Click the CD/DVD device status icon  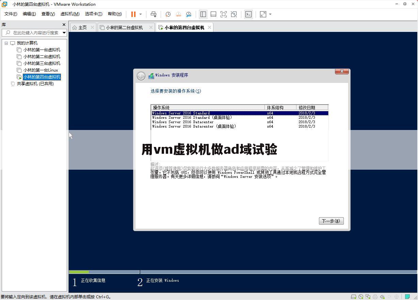tap(361, 296)
